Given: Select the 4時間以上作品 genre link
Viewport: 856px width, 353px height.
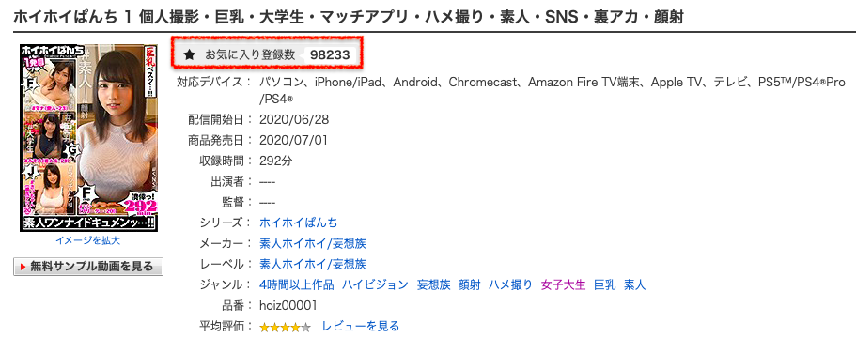Looking at the screenshot, I should [297, 284].
